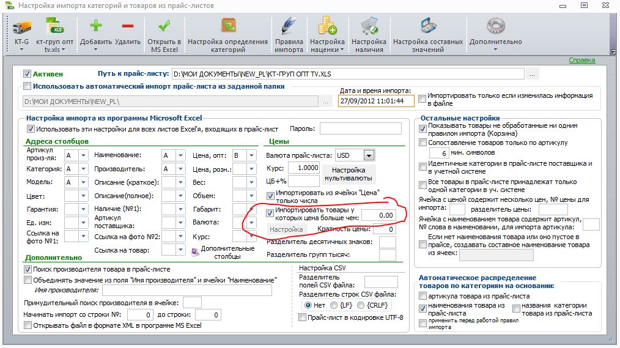Toggle Импортировать только если изменилась информация checkbox

(x=423, y=98)
